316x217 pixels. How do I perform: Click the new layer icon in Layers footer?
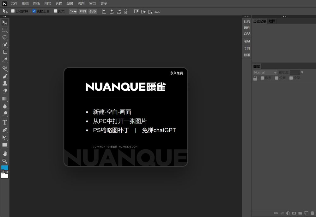[x=306, y=213]
